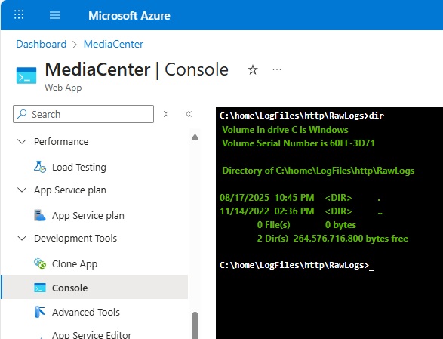The image size is (443, 339).
Task: Open the more options ellipsis
Action: click(x=277, y=69)
